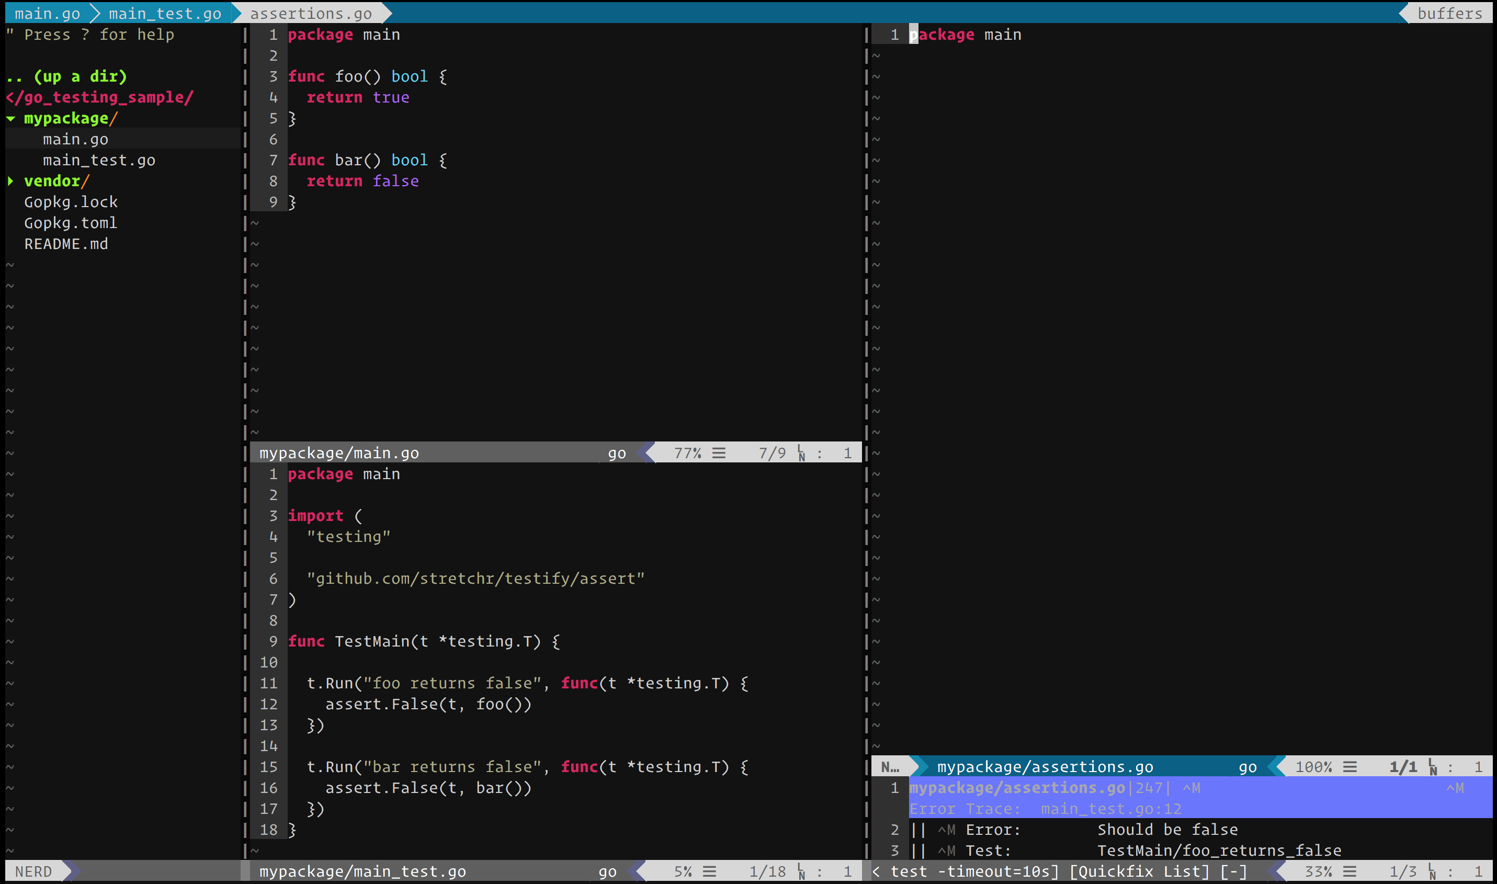
Task: Click 'Error Trace: main_test.go:12' in quickfix
Action: 1045,808
